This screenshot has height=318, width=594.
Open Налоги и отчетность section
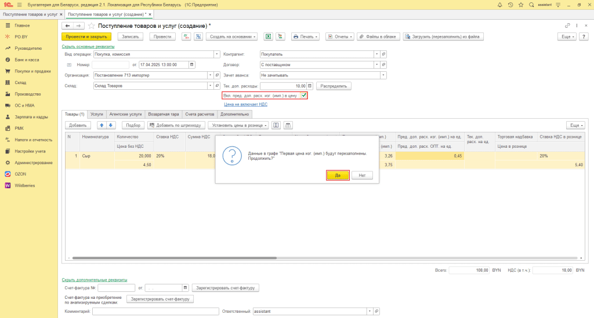(x=33, y=140)
